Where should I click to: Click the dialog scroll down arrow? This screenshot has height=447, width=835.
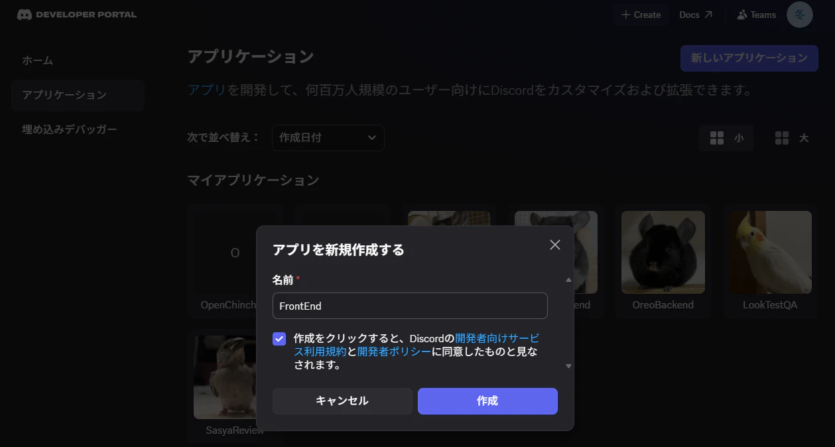click(568, 366)
